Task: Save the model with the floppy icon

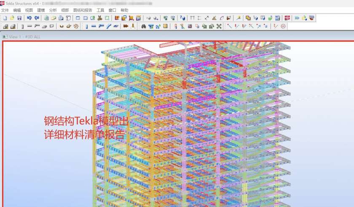Action: [19, 18]
